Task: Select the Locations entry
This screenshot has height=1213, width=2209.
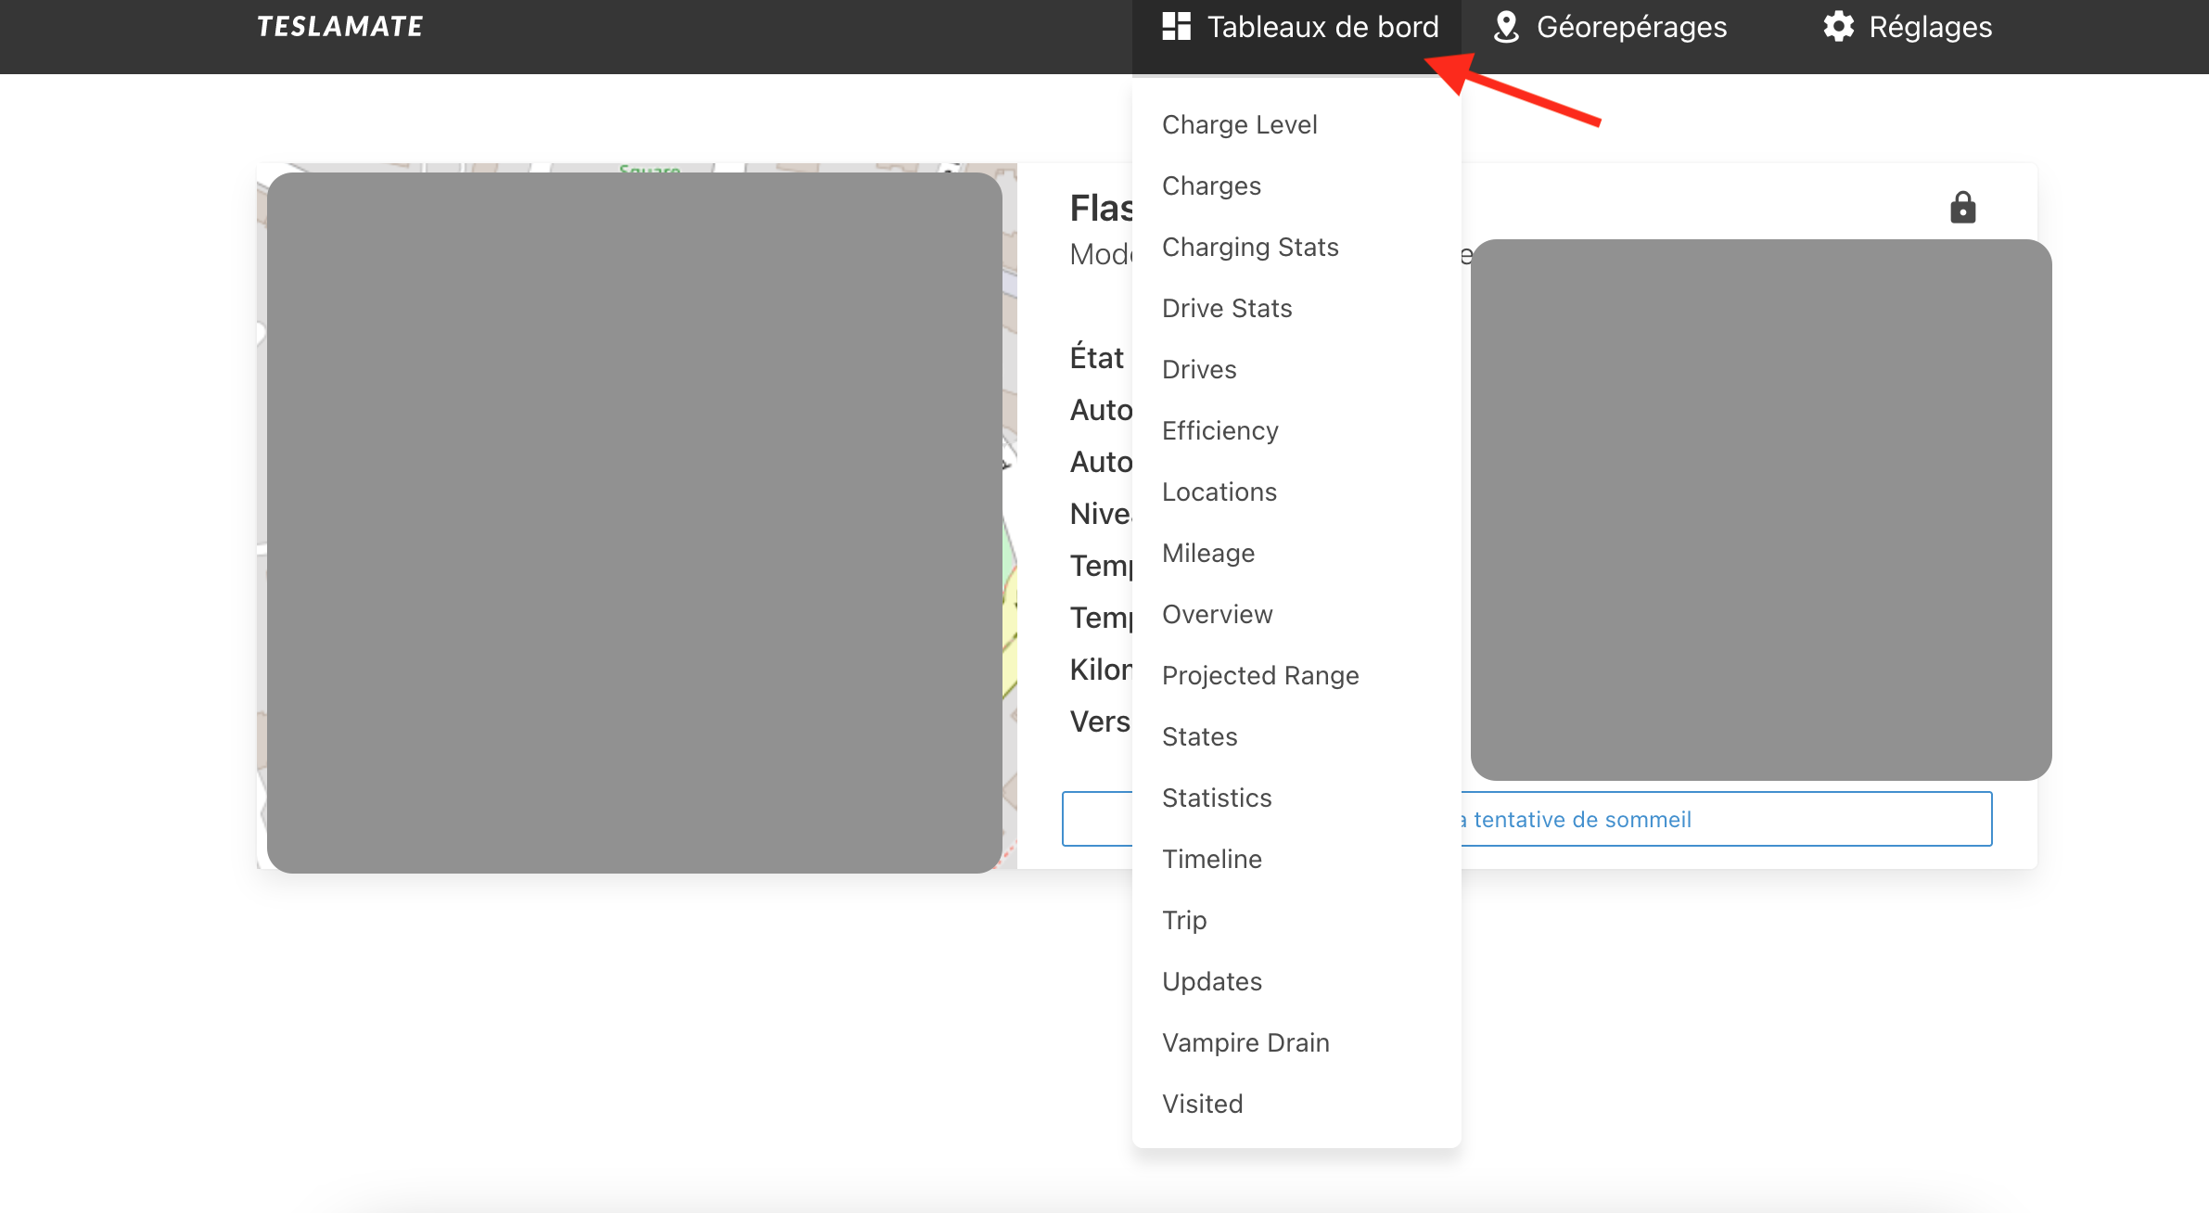Action: (1219, 492)
